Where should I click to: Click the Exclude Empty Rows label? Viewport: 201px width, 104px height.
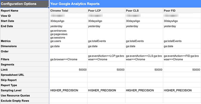[x=24, y=101]
